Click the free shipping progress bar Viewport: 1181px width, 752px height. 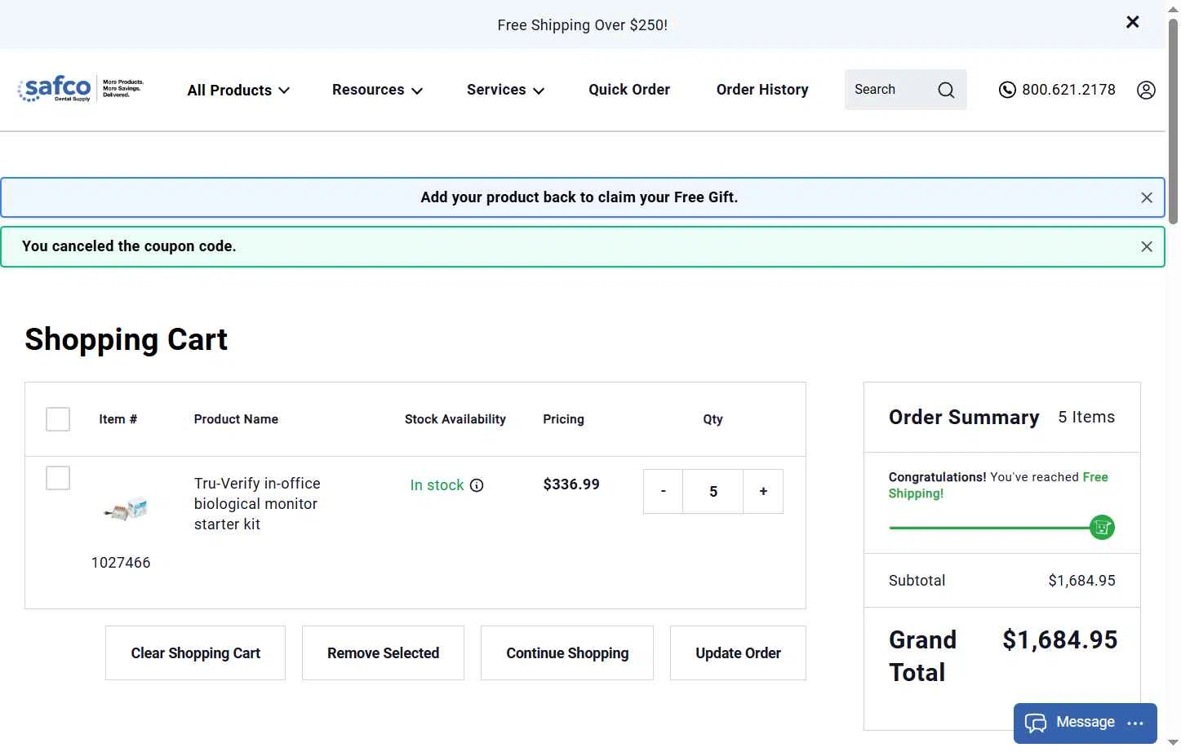point(989,528)
